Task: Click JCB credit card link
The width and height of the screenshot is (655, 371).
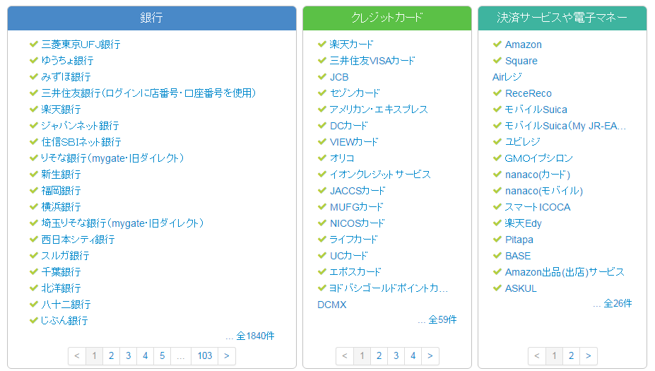Action: pyautogui.click(x=338, y=77)
